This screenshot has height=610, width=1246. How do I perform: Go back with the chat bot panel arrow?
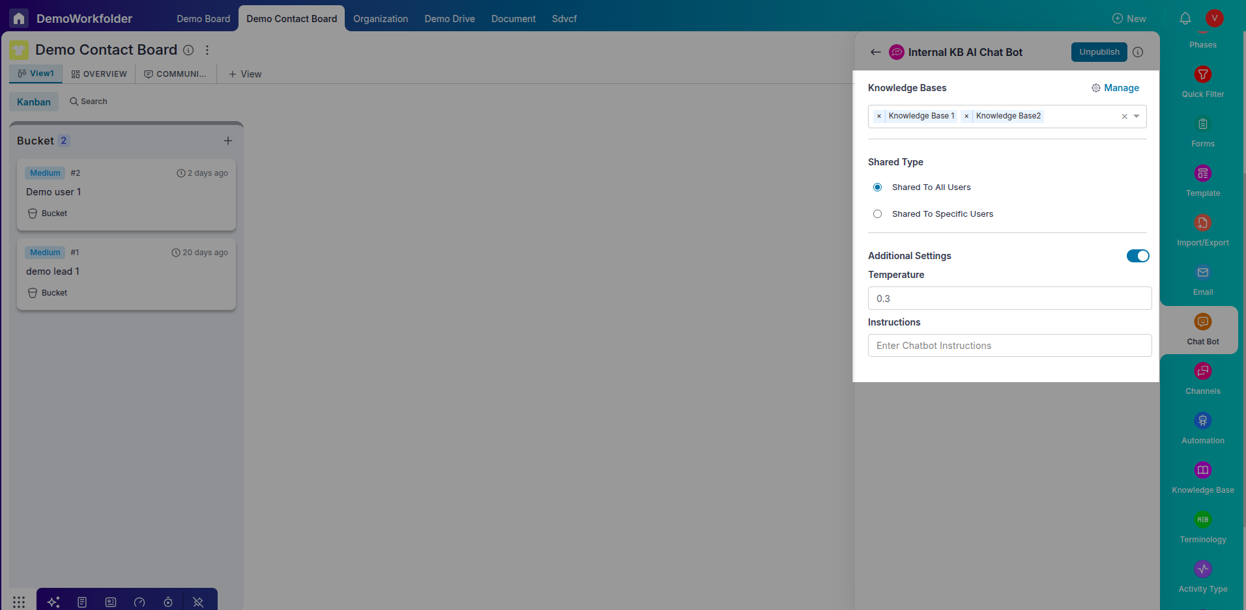pyautogui.click(x=876, y=52)
